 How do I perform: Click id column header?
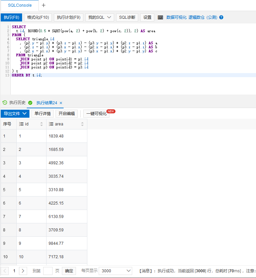[x=31, y=124]
